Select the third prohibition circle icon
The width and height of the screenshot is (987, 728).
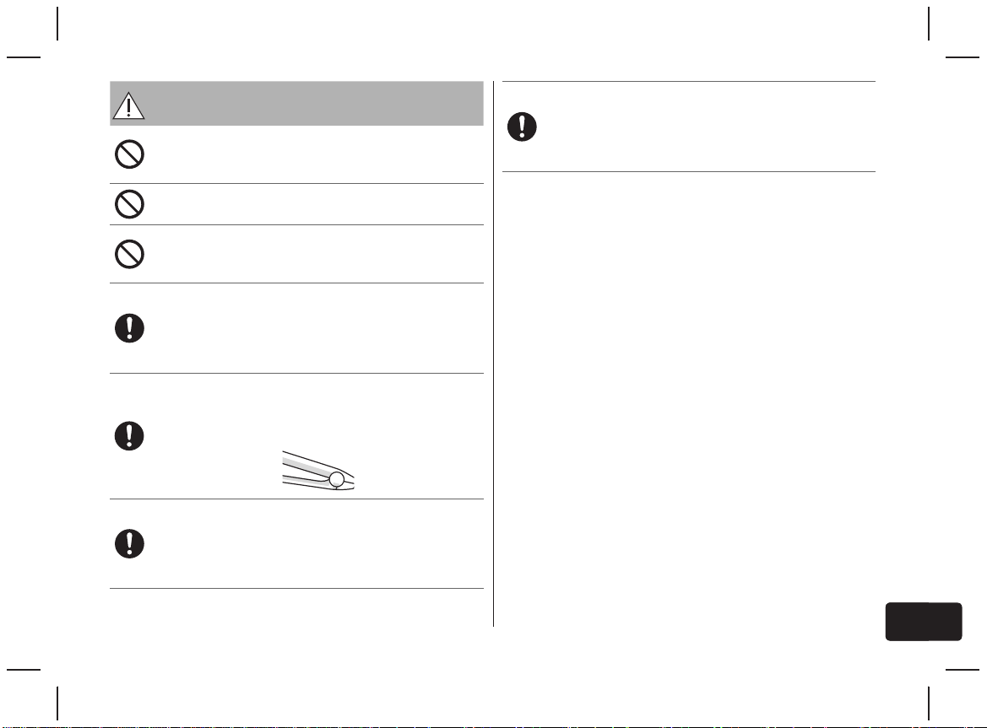click(130, 254)
